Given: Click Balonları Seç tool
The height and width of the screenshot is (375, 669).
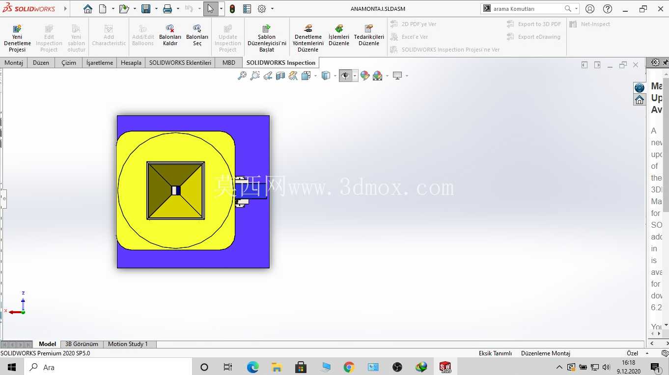Looking at the screenshot, I should (197, 35).
